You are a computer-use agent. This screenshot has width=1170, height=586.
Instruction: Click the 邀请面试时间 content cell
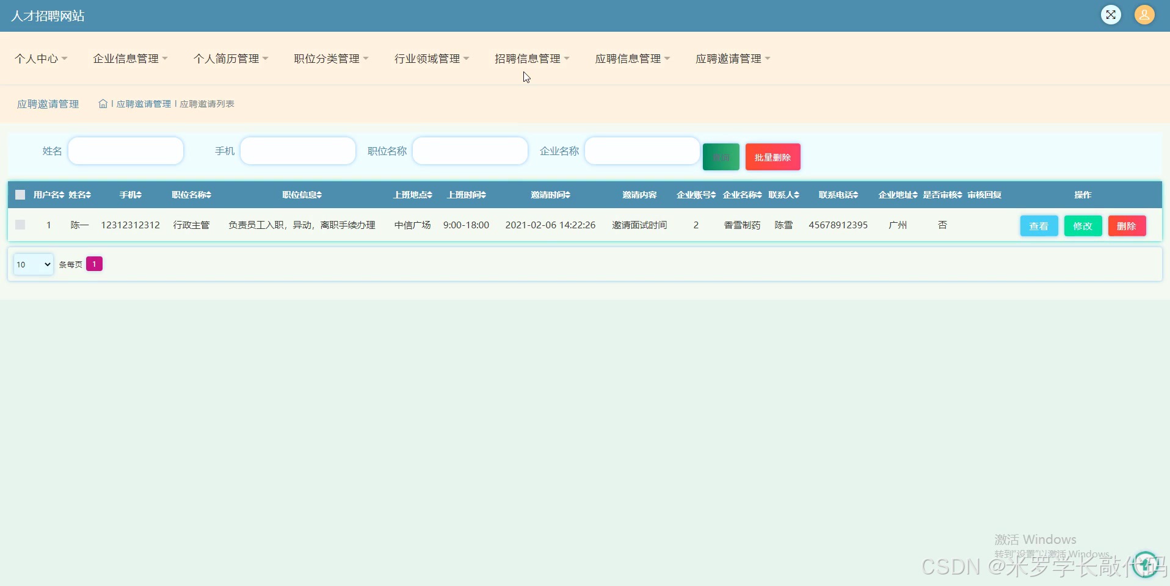point(639,225)
